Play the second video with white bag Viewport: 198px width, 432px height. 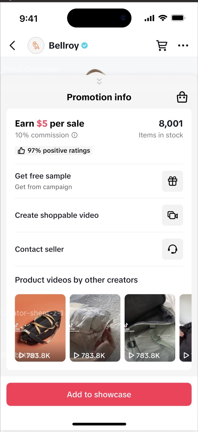[x=95, y=328]
